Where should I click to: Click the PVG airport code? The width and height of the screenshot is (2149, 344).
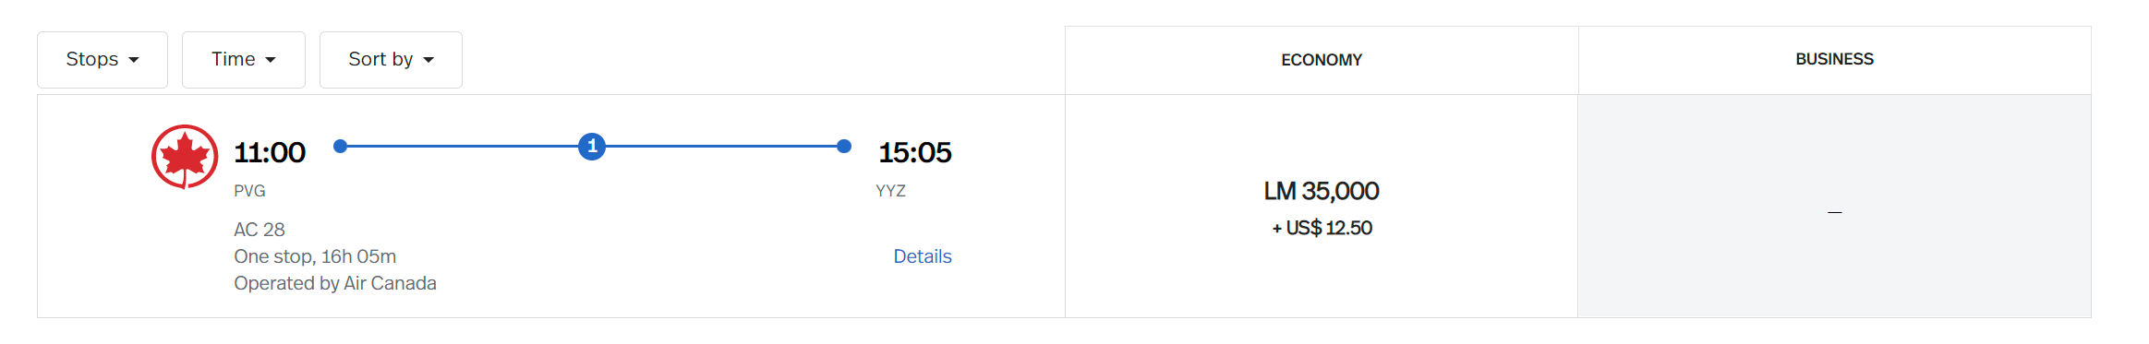[x=249, y=191]
